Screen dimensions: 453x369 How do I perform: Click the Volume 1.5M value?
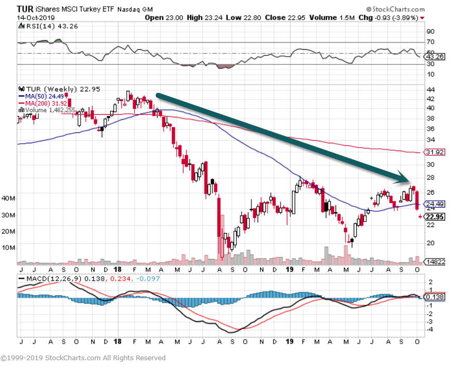pyautogui.click(x=331, y=18)
